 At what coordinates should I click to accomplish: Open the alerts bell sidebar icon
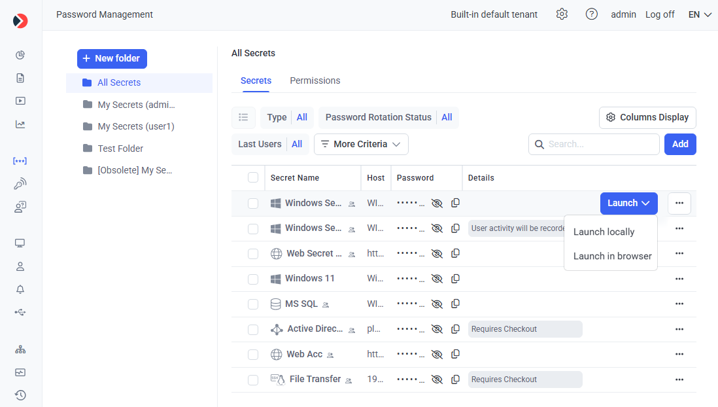click(x=20, y=290)
